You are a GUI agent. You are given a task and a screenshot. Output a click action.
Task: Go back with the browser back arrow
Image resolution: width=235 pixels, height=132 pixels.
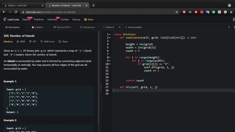tap(4, 12)
